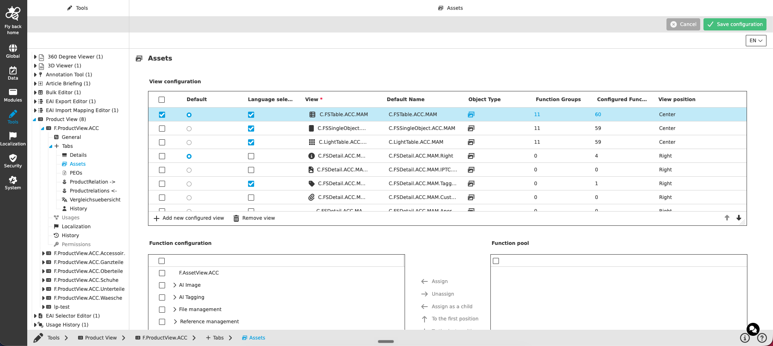Click the chat bubble icon
773x346 pixels.
click(753, 329)
